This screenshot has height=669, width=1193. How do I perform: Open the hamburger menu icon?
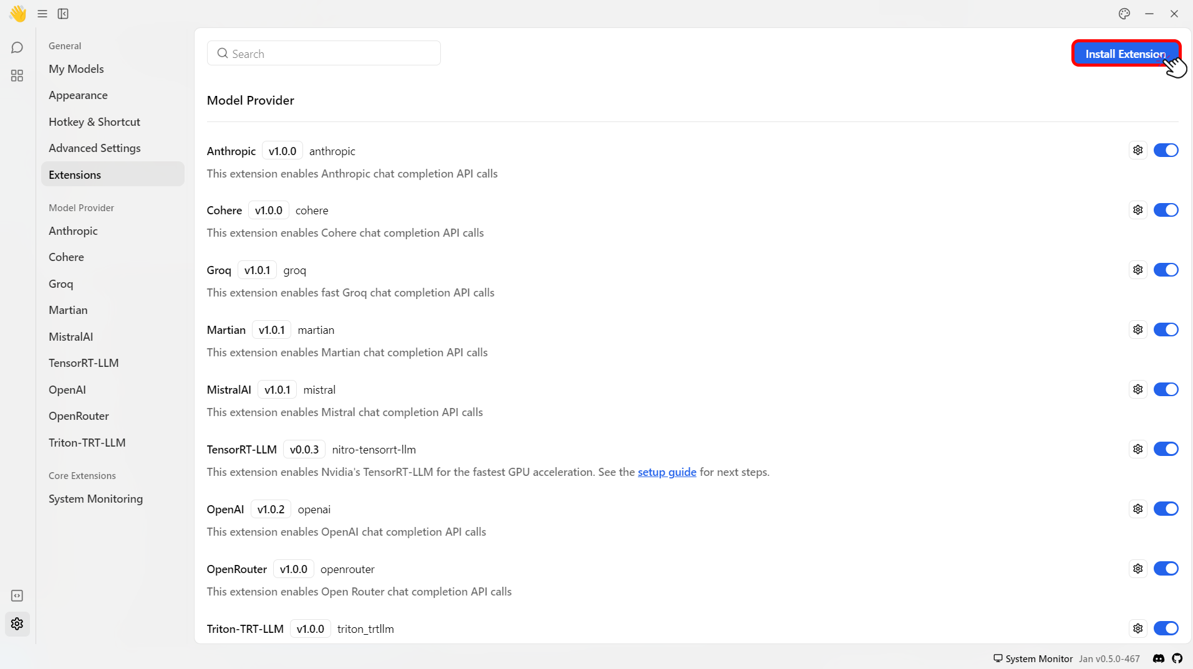[42, 14]
